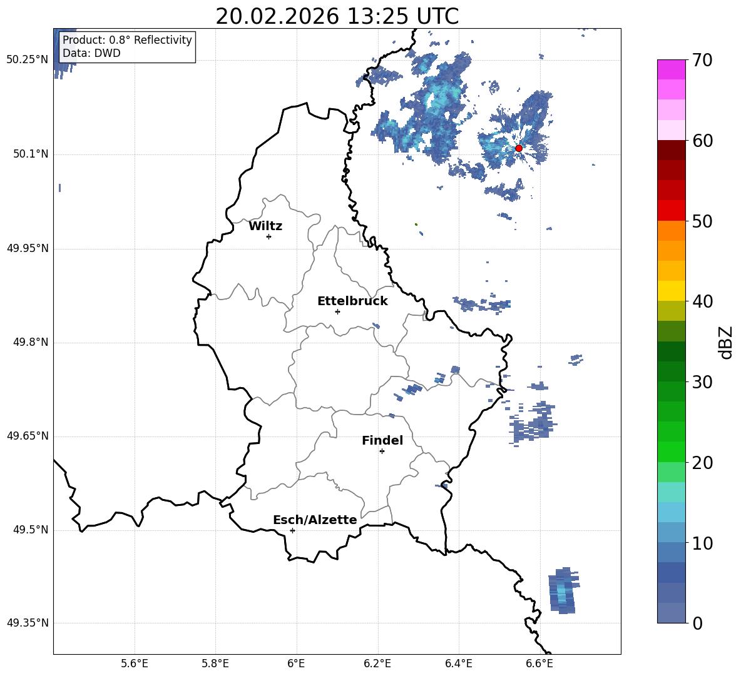Click the 10 colorbar tick label

702,543
